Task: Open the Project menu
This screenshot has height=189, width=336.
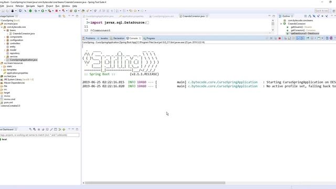Action: tap(49, 6)
